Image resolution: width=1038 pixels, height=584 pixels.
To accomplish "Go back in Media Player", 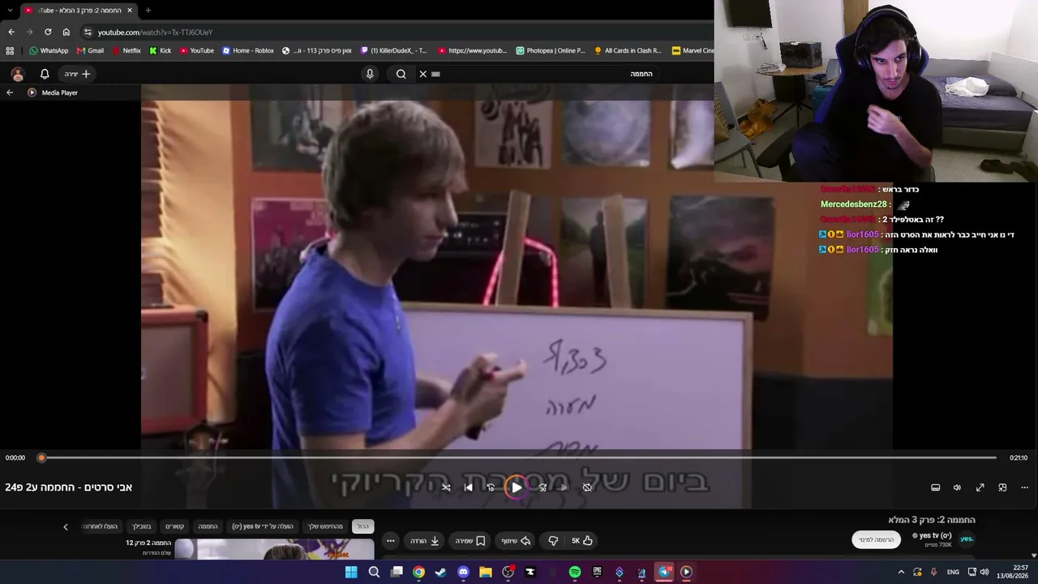I will [x=10, y=92].
